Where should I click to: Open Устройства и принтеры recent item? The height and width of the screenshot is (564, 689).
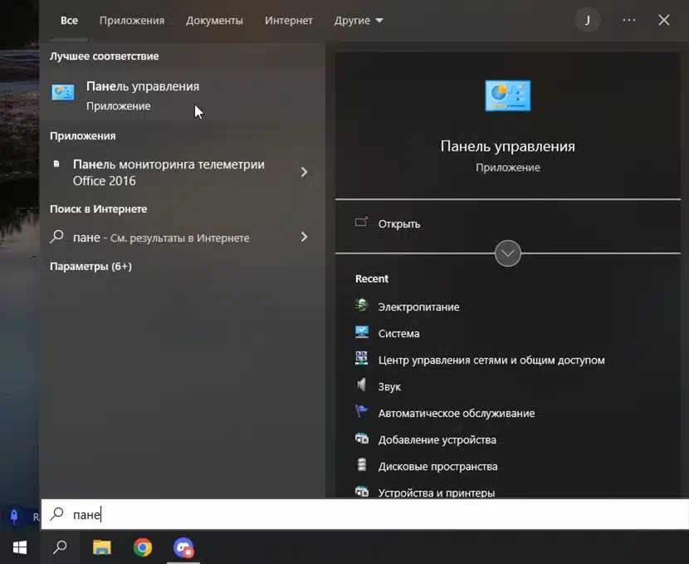point(436,492)
